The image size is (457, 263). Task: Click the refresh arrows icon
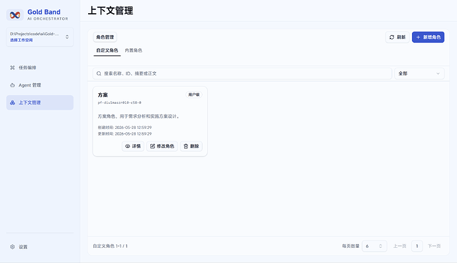tap(391, 37)
